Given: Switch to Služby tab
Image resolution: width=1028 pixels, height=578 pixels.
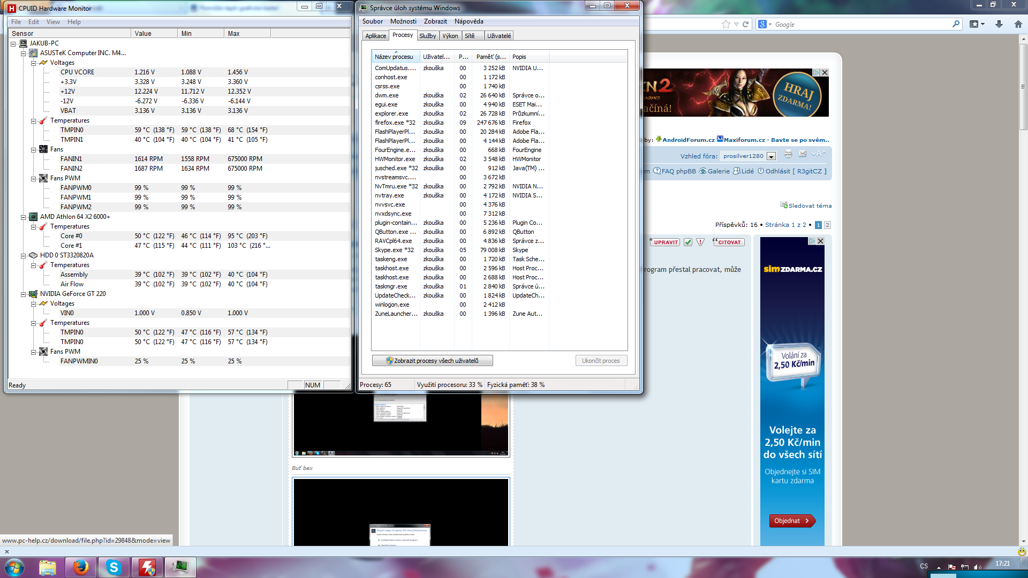Looking at the screenshot, I should [427, 36].
